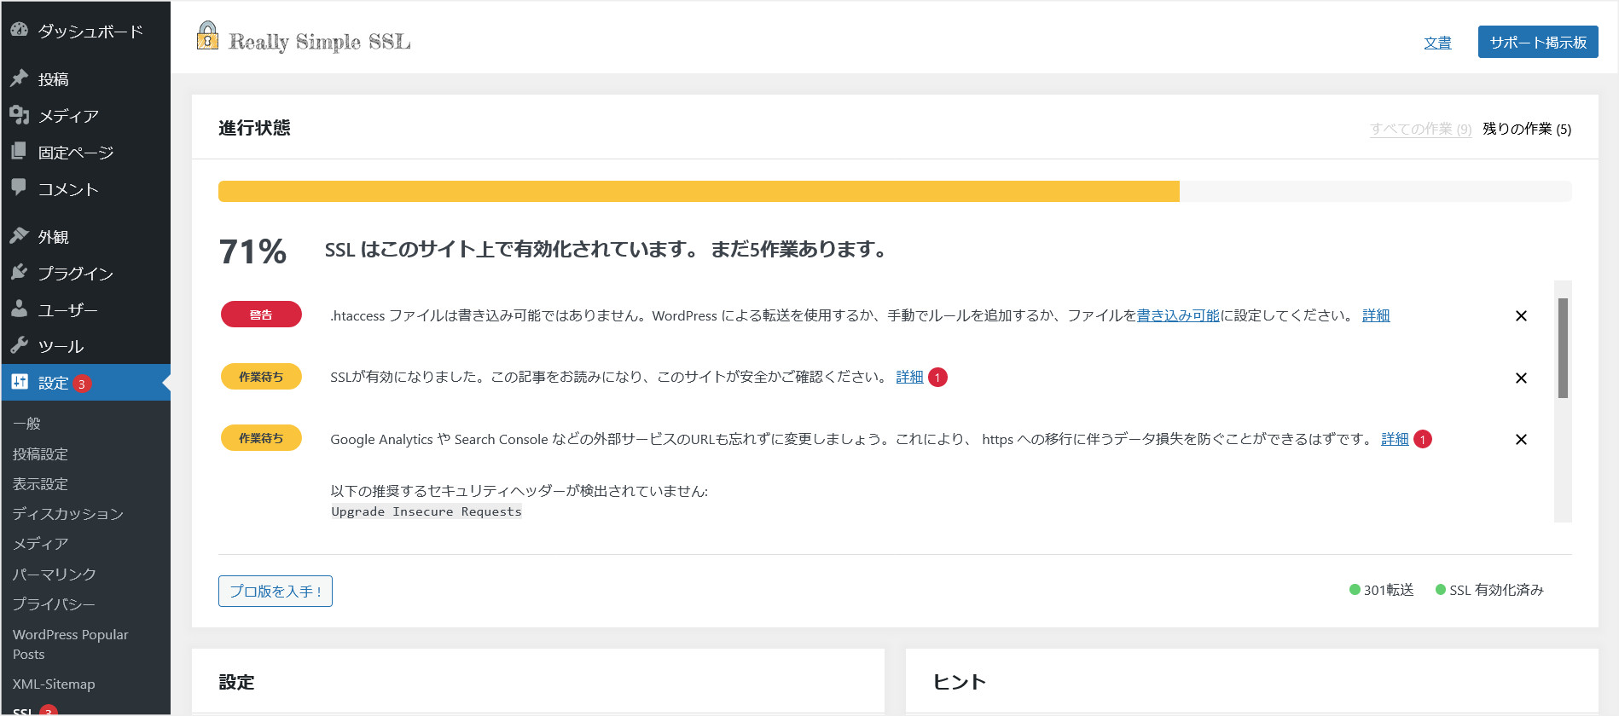Open パーマリンク submenu item
This screenshot has width=1619, height=716.
(54, 575)
